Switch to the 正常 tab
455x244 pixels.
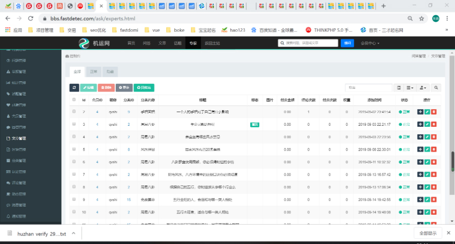pos(94,71)
